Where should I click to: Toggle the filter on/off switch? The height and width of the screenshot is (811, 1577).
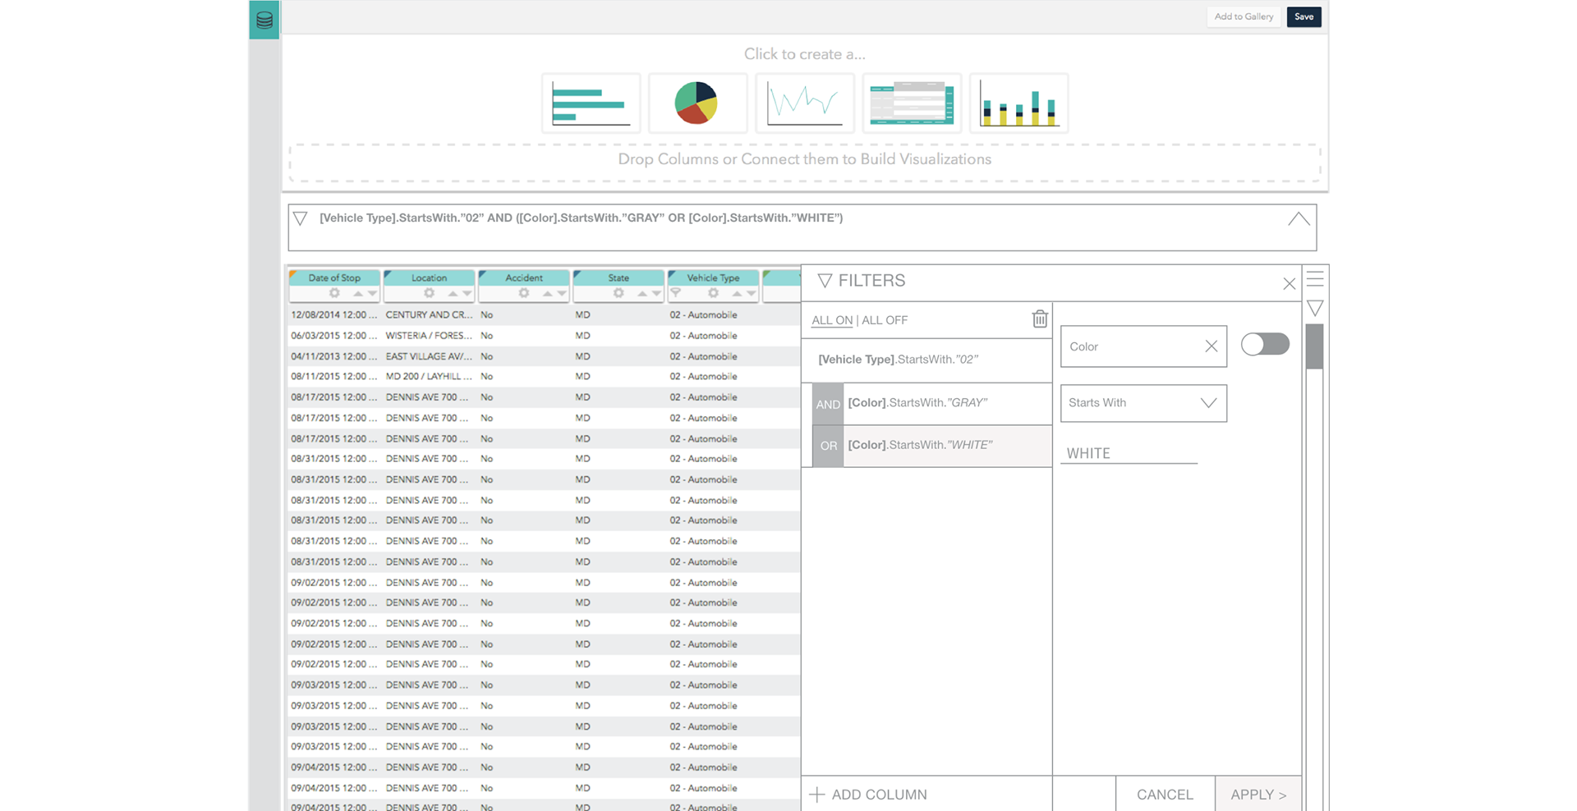point(1265,344)
